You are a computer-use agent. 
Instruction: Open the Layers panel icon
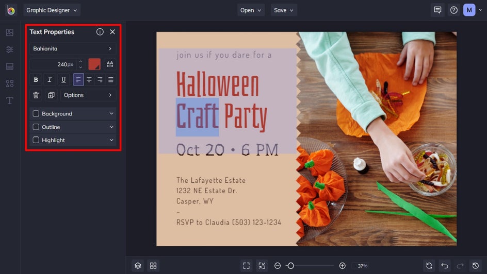tap(138, 266)
